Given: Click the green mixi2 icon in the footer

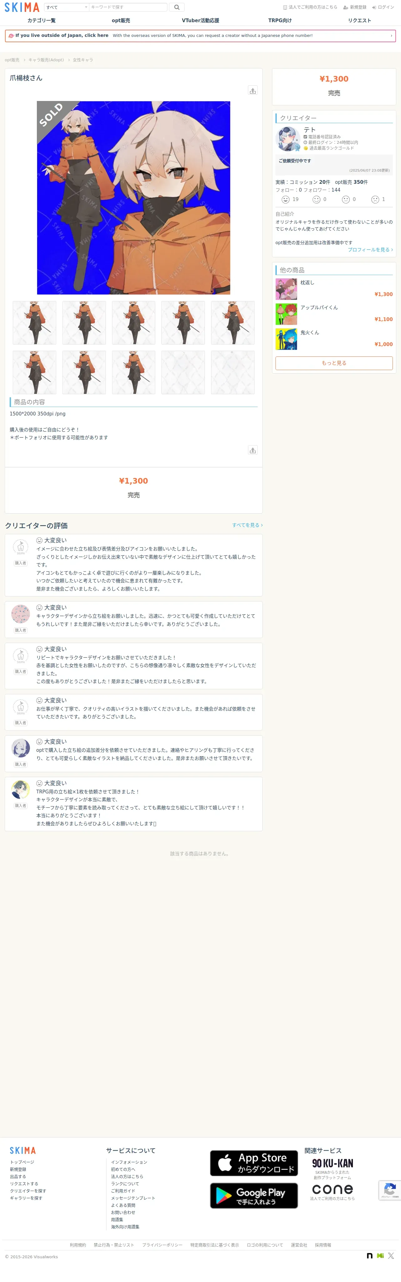Looking at the screenshot, I should pyautogui.click(x=381, y=1256).
